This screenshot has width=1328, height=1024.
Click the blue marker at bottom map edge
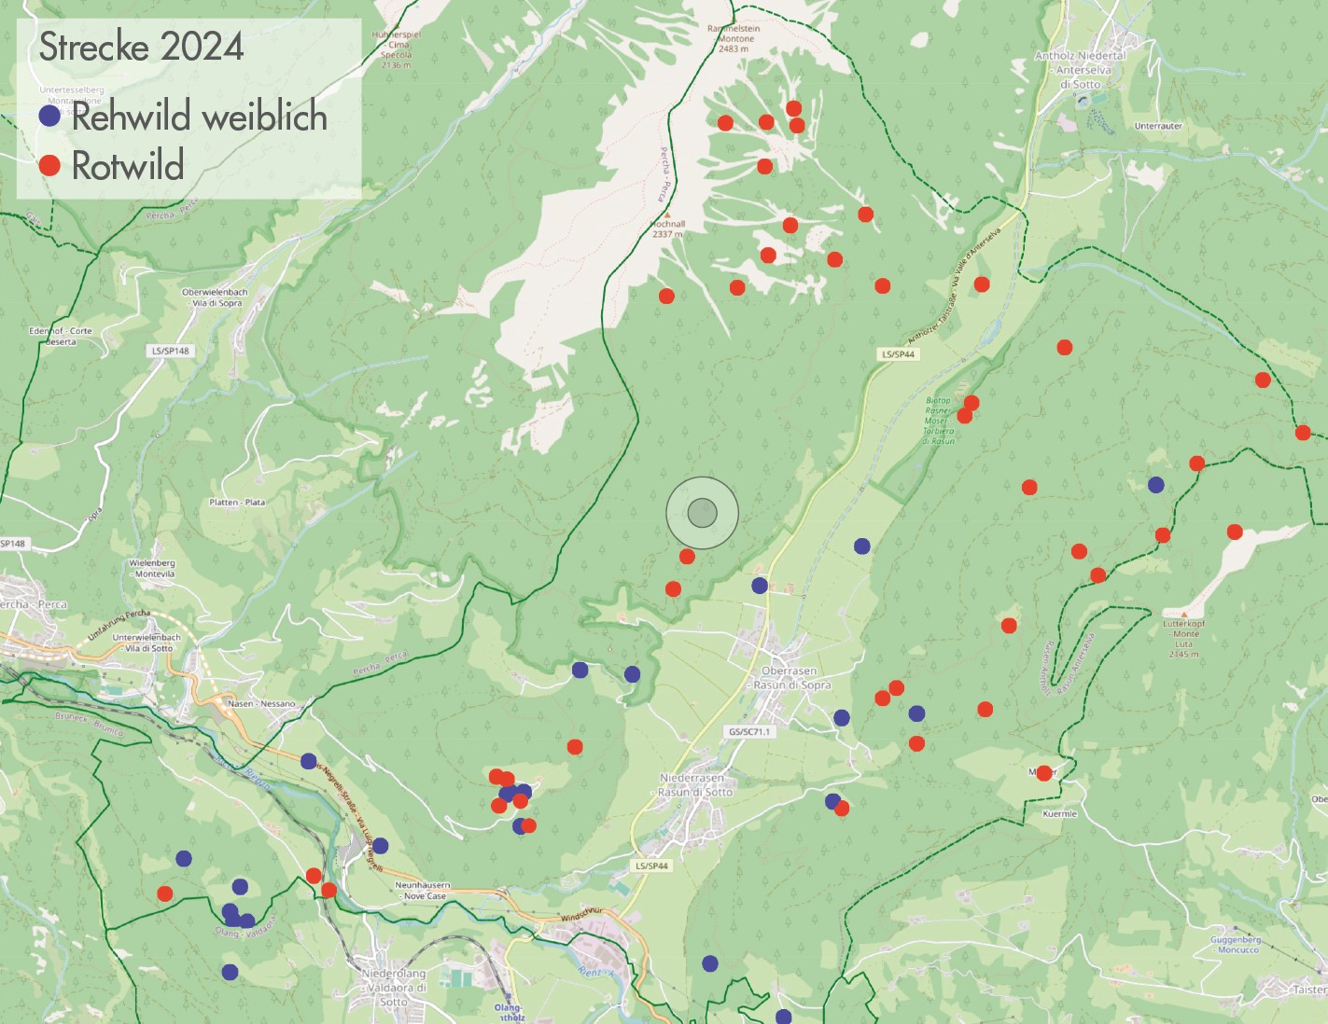(784, 1017)
